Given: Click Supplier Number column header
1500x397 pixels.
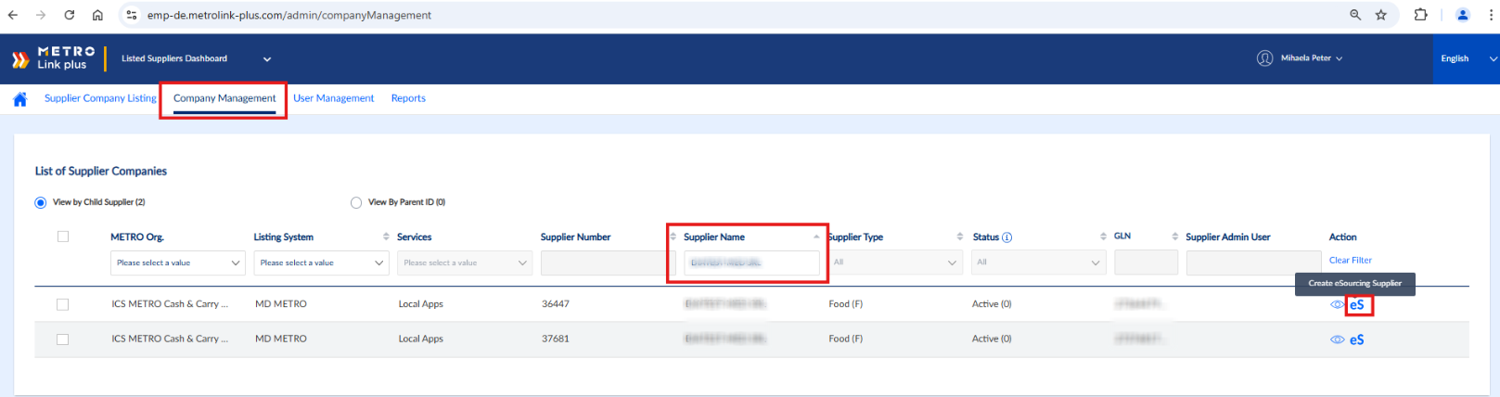Looking at the screenshot, I should coord(575,237).
